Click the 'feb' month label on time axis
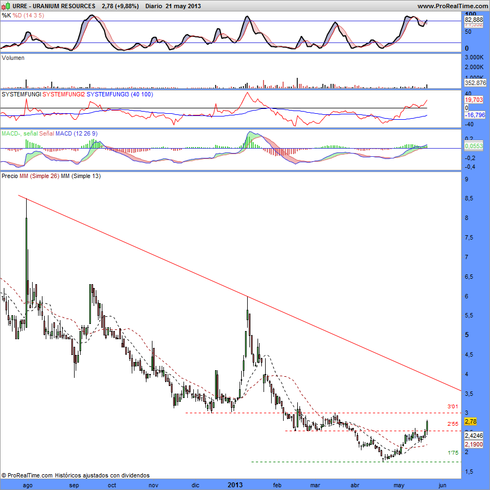 pos(277,485)
